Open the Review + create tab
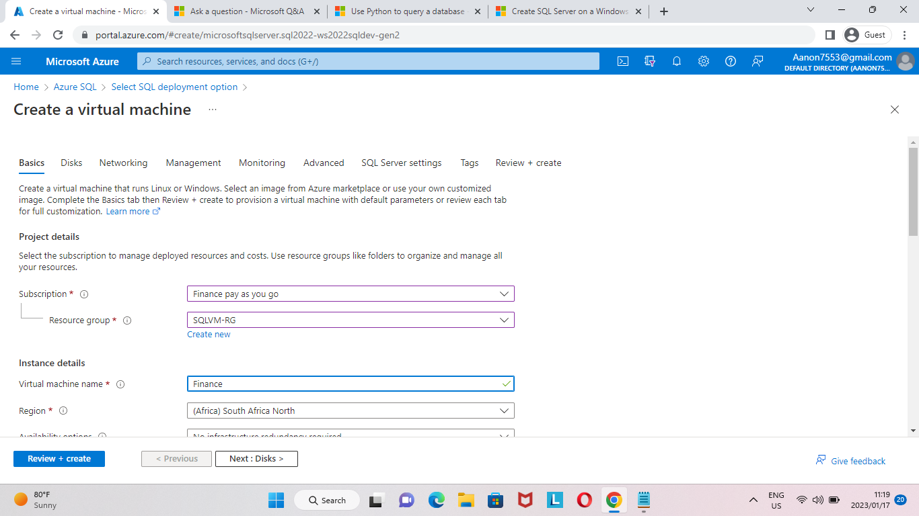Viewport: 919px width, 516px height. (528, 163)
